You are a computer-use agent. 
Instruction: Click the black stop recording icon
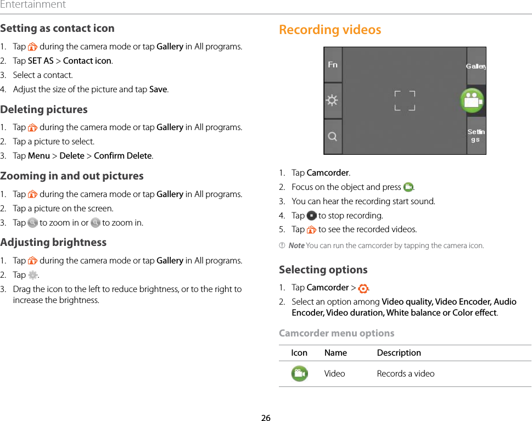click(311, 215)
